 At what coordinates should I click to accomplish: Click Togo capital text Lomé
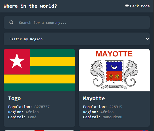pos(32,117)
